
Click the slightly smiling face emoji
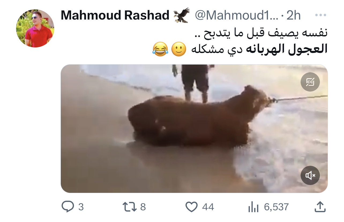click(x=178, y=49)
